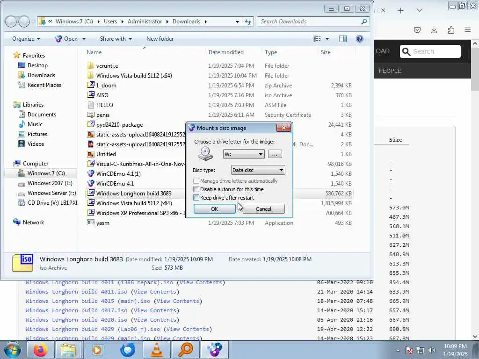
Task: Select the AISO iso file icon
Action: 90,95
